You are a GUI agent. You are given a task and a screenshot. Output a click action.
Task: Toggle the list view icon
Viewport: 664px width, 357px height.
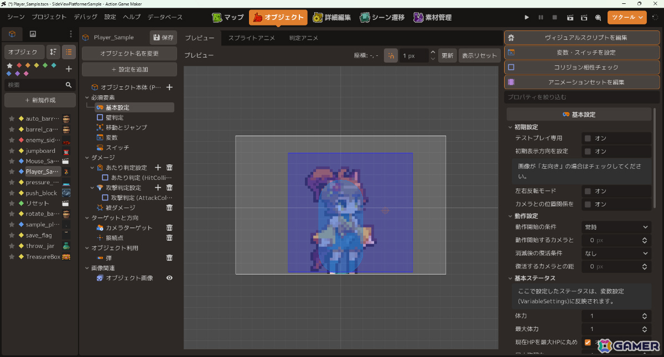(69, 51)
